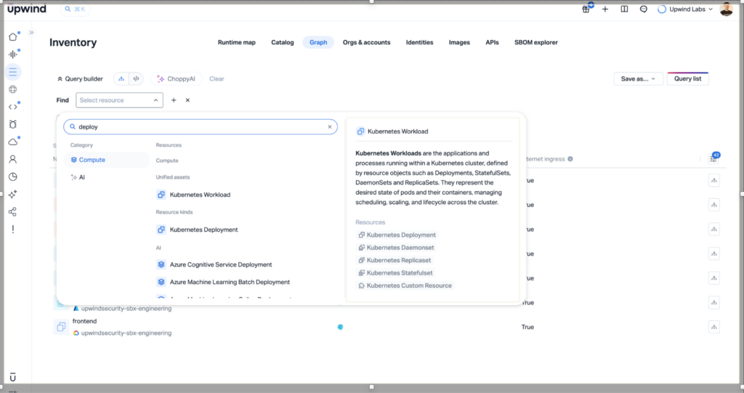Switch to Orgs & accounts tab
744x393 pixels.
[x=366, y=42]
